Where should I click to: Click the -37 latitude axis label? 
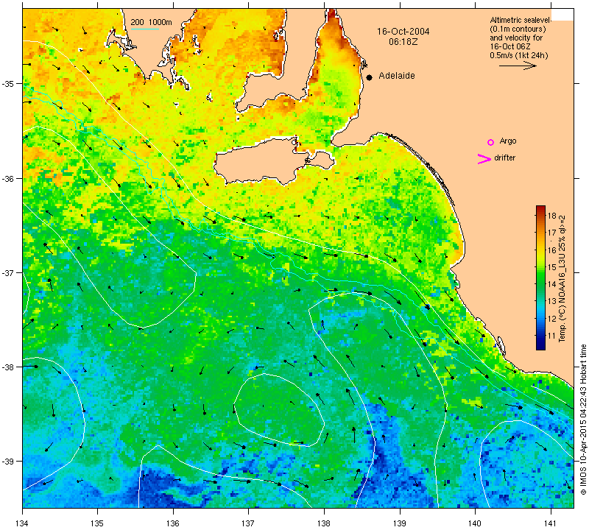click(7, 272)
